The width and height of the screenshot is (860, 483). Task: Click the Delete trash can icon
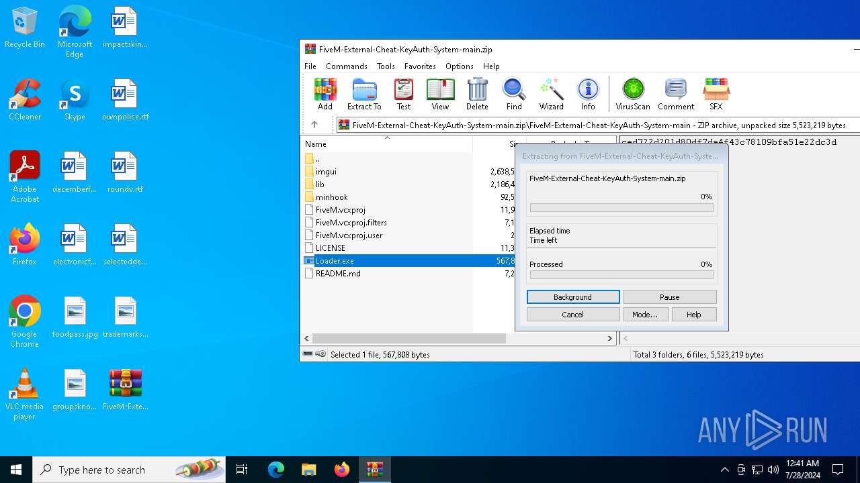tap(477, 94)
